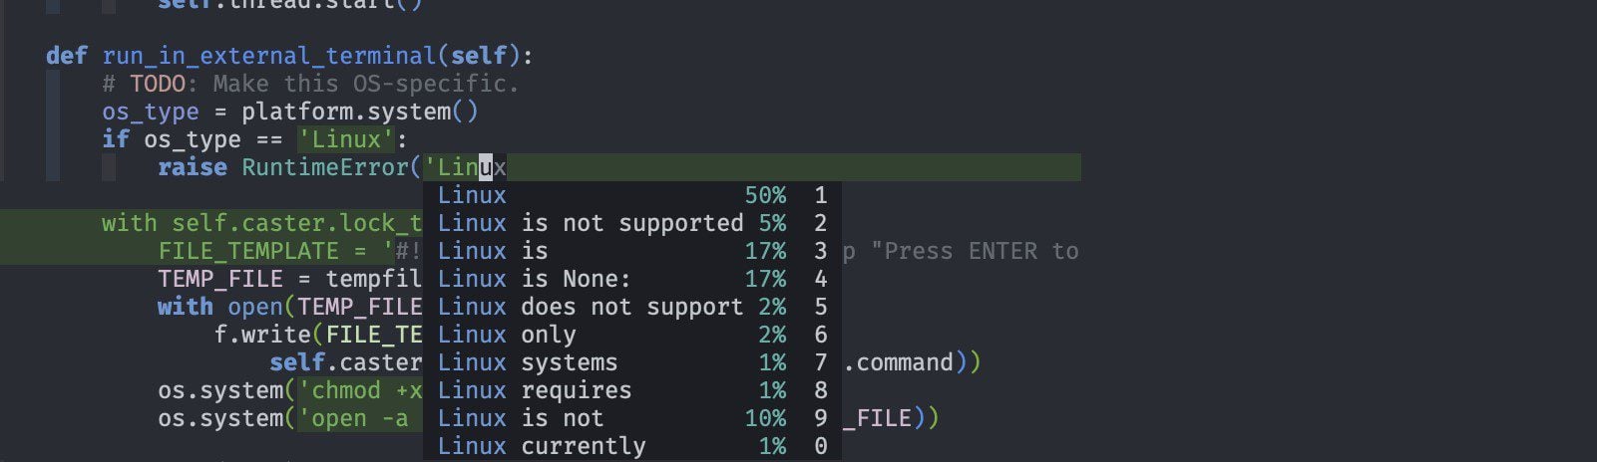This screenshot has height=462, width=1597.
Task: Choose the 'Linux requires' completion
Action: click(632, 390)
